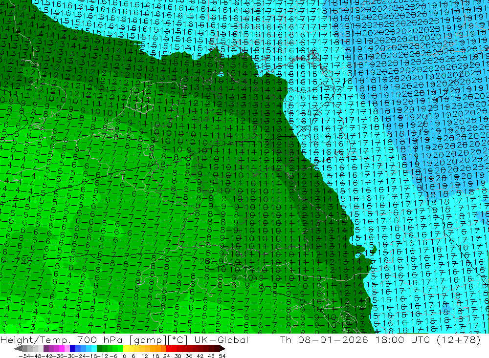
Task: Click the yellow swatch above the 0 label
Action: 126,349
